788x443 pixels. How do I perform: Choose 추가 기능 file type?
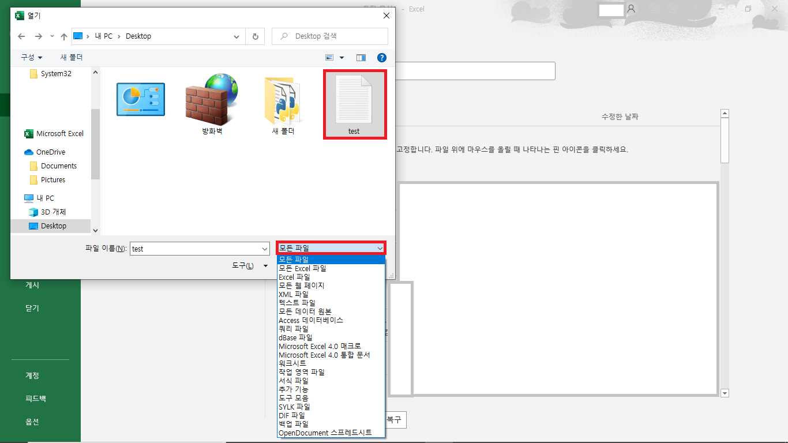click(x=331, y=389)
